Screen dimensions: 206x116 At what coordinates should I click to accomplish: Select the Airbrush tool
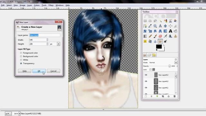pos(165,36)
